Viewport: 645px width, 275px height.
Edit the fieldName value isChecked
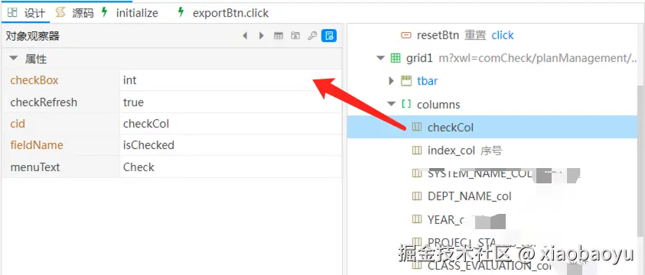tap(231, 145)
